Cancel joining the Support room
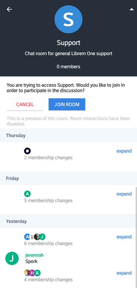137x288 pixels. [x=25, y=105]
